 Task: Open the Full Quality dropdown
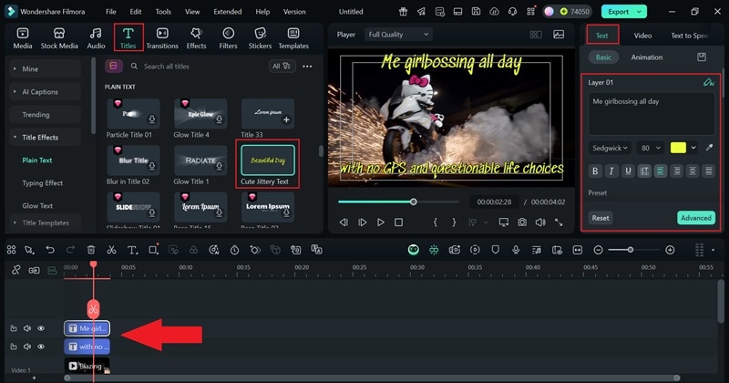398,35
